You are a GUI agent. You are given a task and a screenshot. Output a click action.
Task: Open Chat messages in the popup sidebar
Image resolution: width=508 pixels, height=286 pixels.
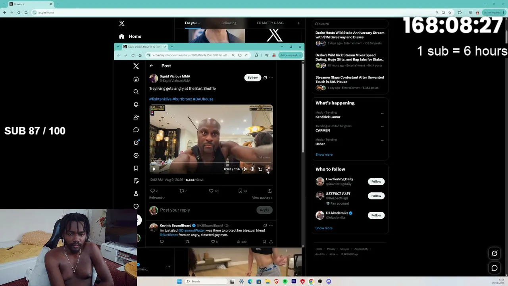pyautogui.click(x=136, y=130)
